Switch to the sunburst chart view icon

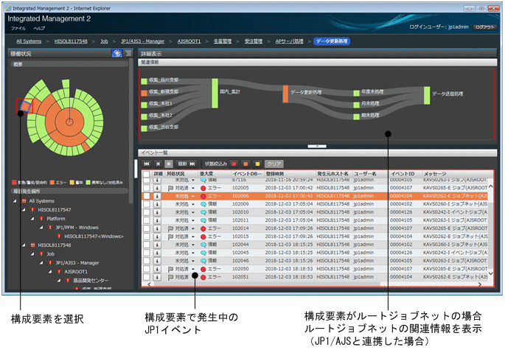(x=117, y=53)
